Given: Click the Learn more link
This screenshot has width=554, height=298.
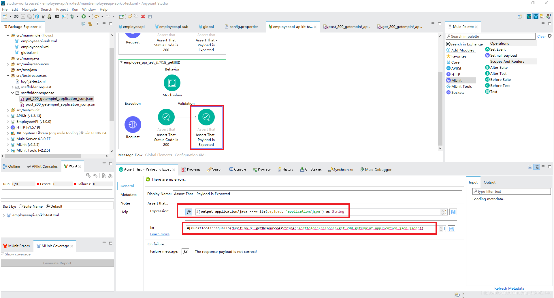Looking at the screenshot, I should point(160,234).
